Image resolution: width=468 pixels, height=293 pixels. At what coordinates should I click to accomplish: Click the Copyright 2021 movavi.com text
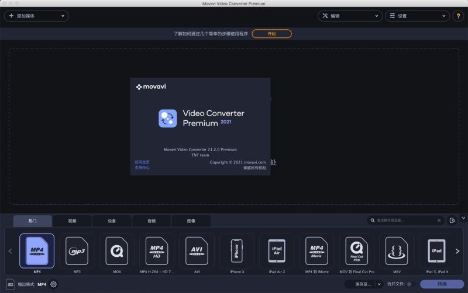pyautogui.click(x=238, y=162)
